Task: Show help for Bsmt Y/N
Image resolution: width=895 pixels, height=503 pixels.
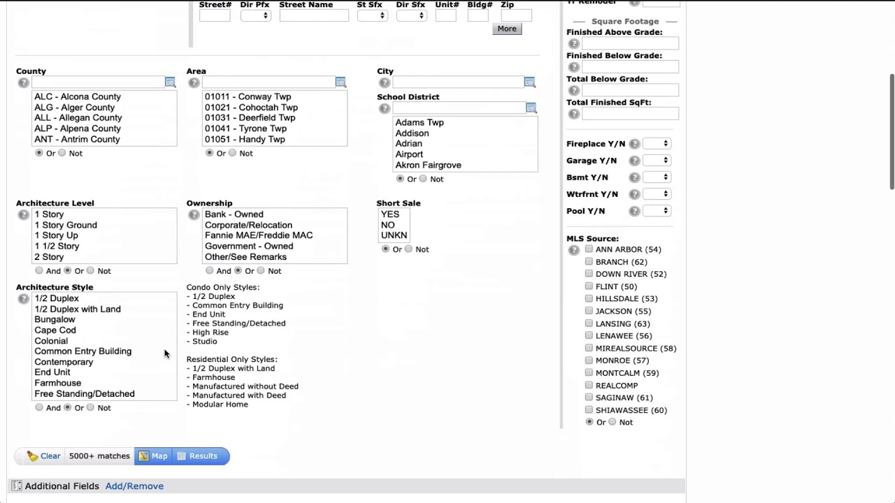Action: [x=634, y=177]
